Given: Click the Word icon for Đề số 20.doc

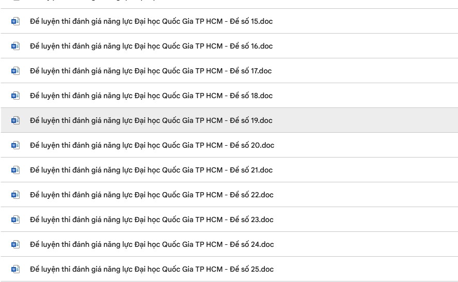Looking at the screenshot, I should coord(15,145).
